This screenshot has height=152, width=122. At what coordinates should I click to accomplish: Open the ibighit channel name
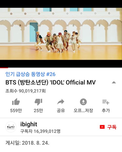coord(29,124)
